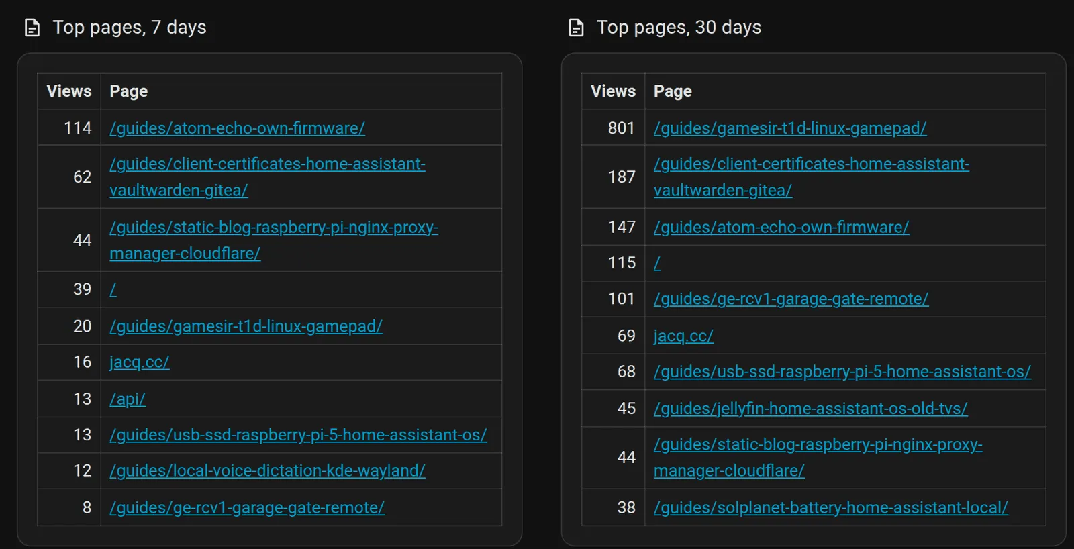The height and width of the screenshot is (549, 1074).
Task: Click the 20 views cell
Action: pos(69,326)
